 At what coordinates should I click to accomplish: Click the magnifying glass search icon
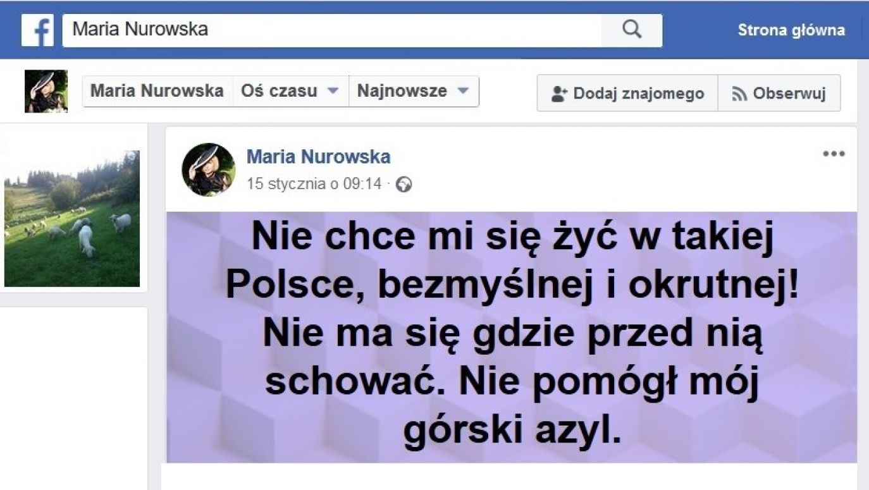point(632,30)
